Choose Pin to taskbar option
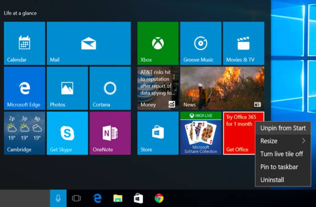 click(279, 167)
